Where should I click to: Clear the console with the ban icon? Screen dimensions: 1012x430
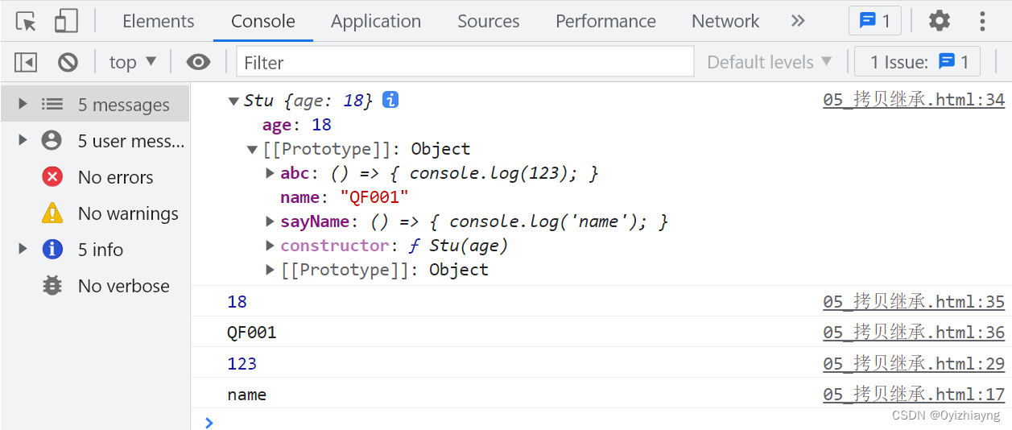68,62
